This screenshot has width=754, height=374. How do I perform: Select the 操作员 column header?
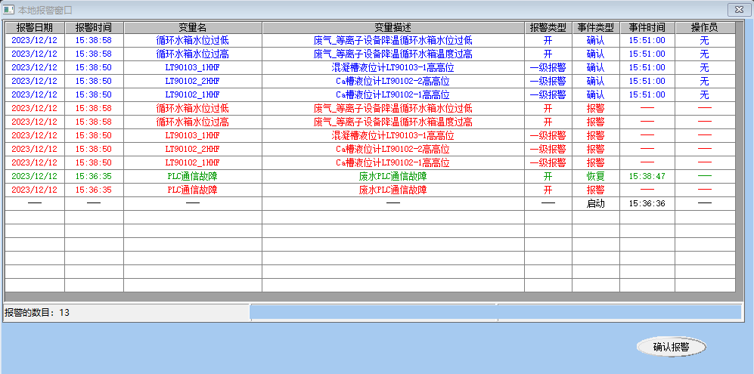[x=704, y=27]
